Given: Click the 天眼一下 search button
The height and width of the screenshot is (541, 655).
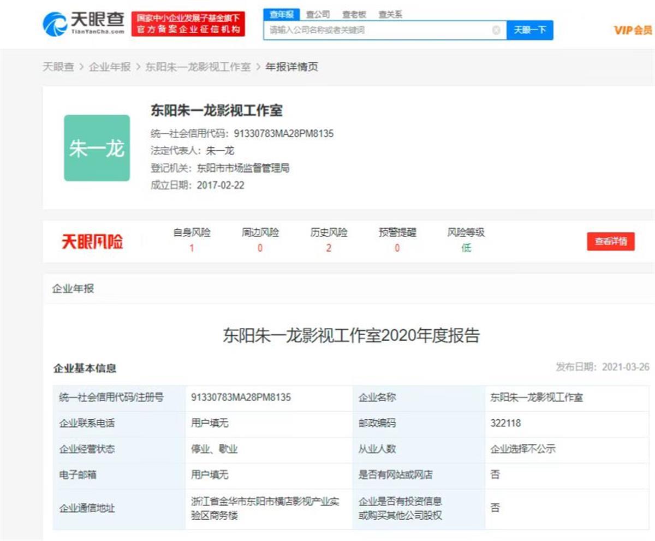Looking at the screenshot, I should pos(530,31).
